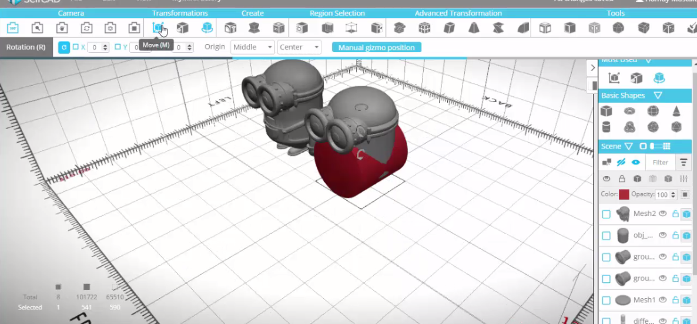Open the Center origin dropdown
This screenshot has width=697, height=324.
(299, 47)
